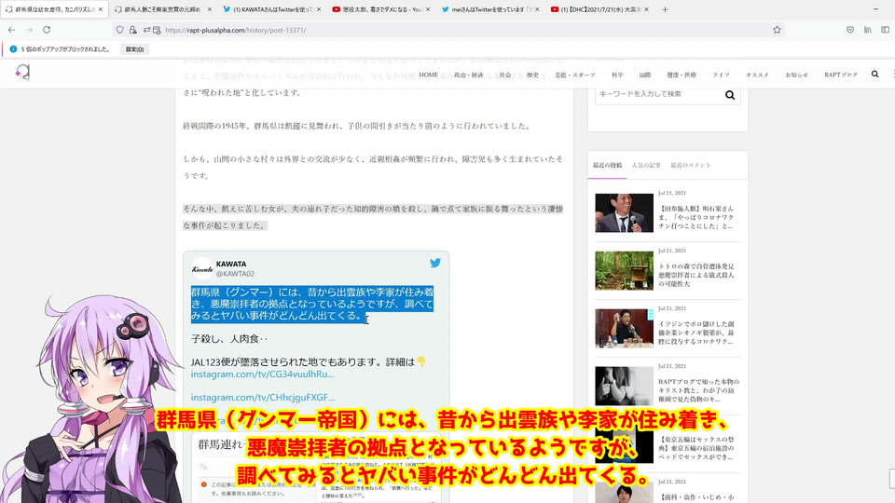Select the 最近の投稿 sidebar tab
Viewport: 895px width, 503px height.
607,165
